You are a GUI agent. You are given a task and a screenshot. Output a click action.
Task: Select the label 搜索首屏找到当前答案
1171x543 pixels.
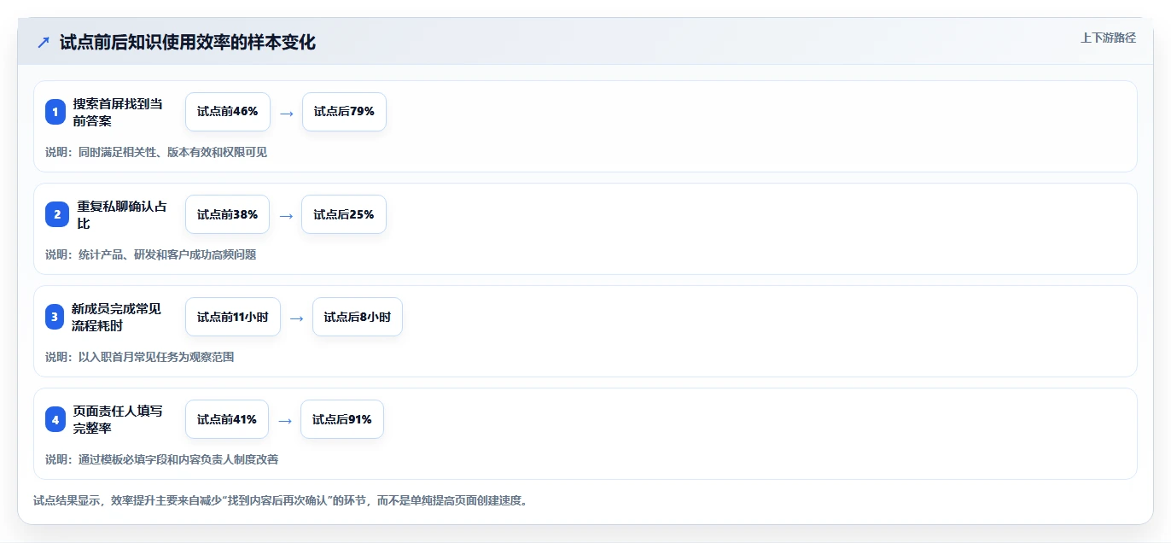point(118,112)
